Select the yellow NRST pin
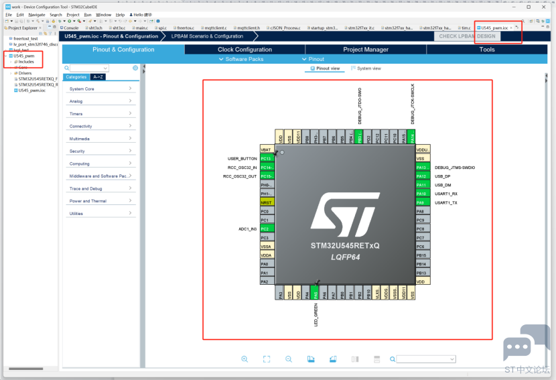 click(267, 202)
